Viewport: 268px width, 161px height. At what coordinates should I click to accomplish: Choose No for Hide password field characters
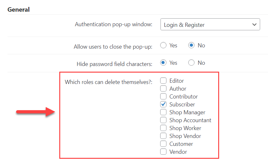pyautogui.click(x=191, y=63)
